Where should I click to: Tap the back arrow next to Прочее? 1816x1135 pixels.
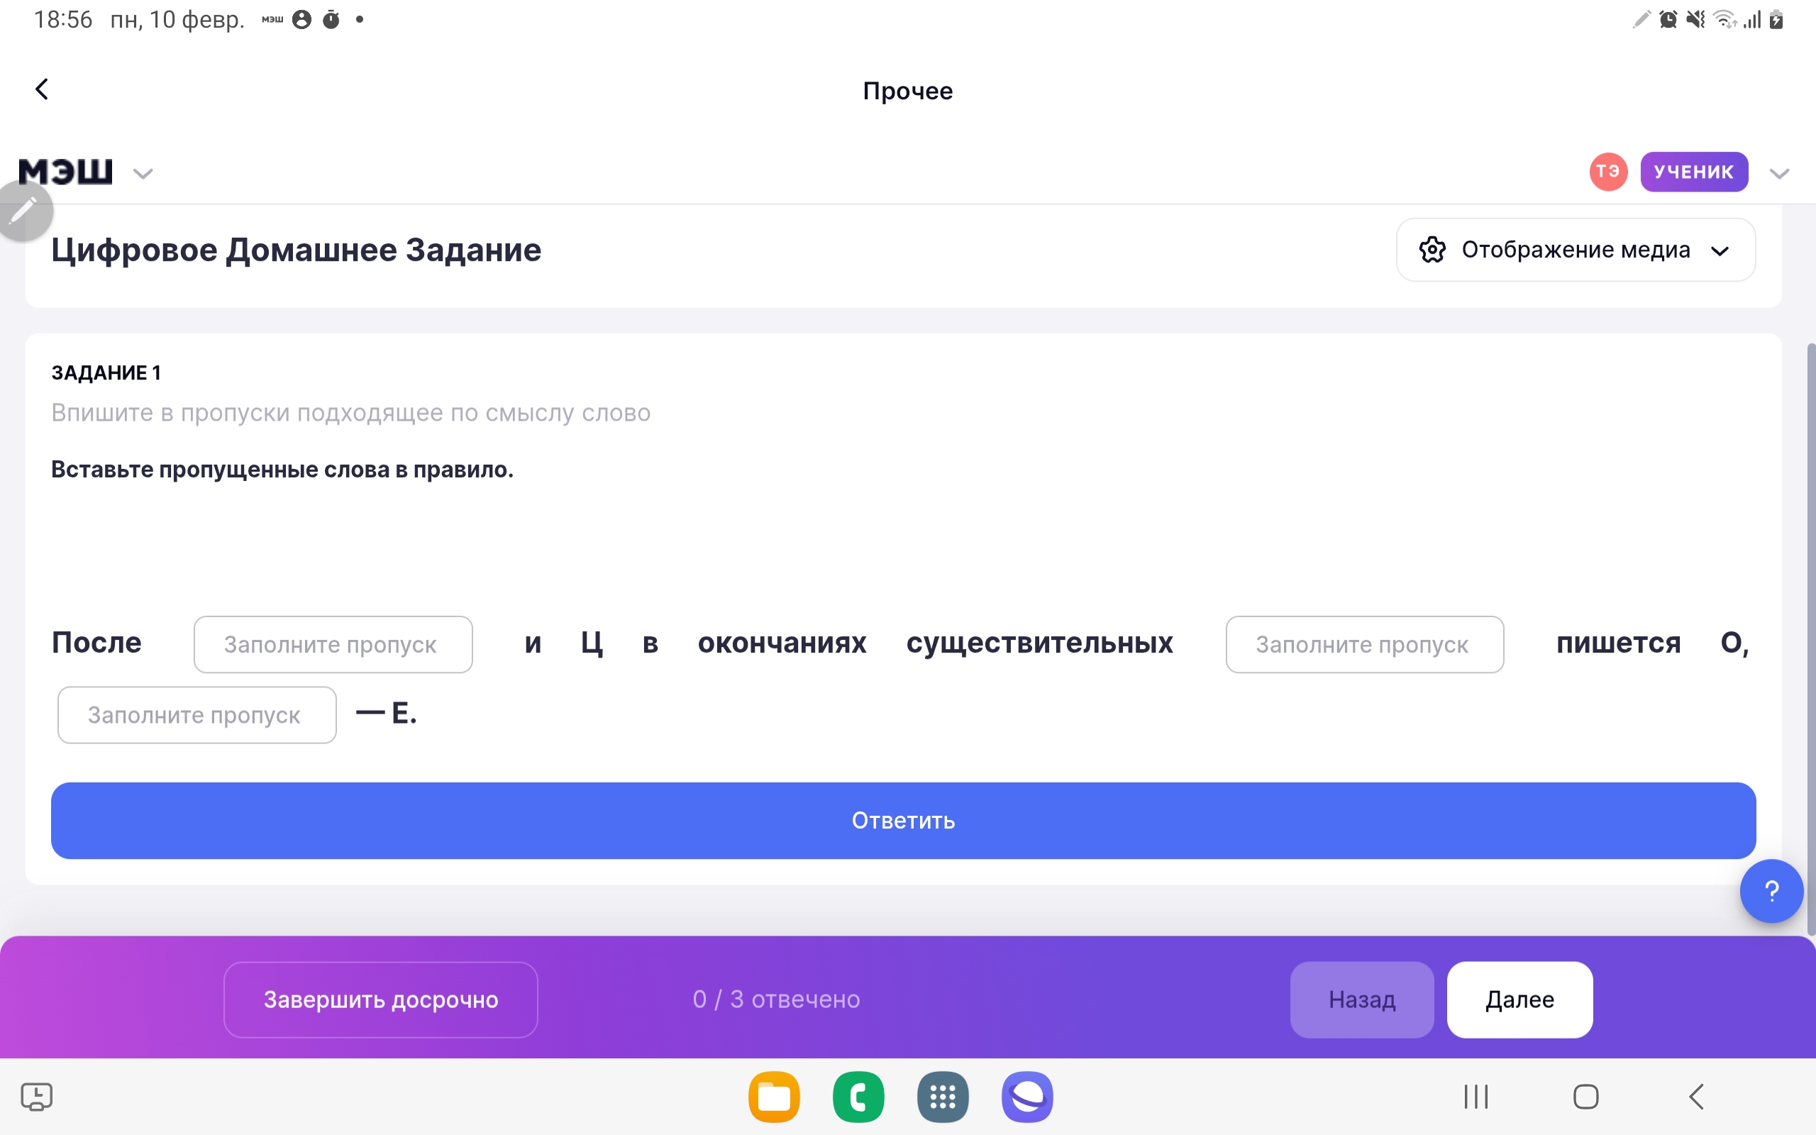[x=42, y=89]
